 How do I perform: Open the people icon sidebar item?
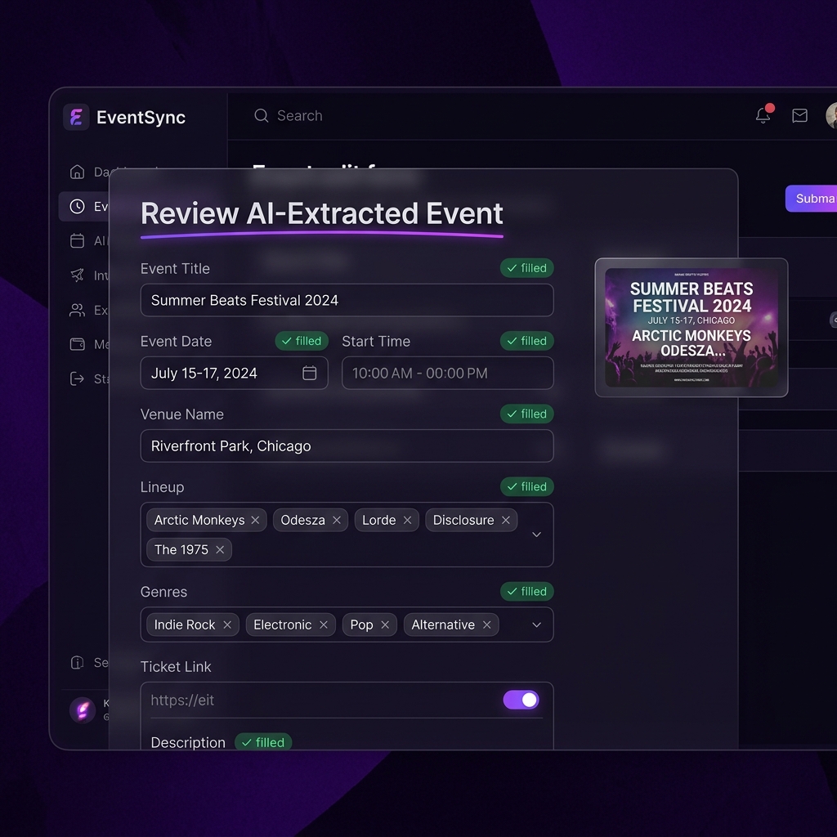tap(78, 310)
